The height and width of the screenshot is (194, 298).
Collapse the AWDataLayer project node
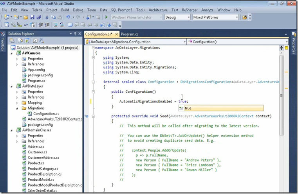click(x=11, y=86)
